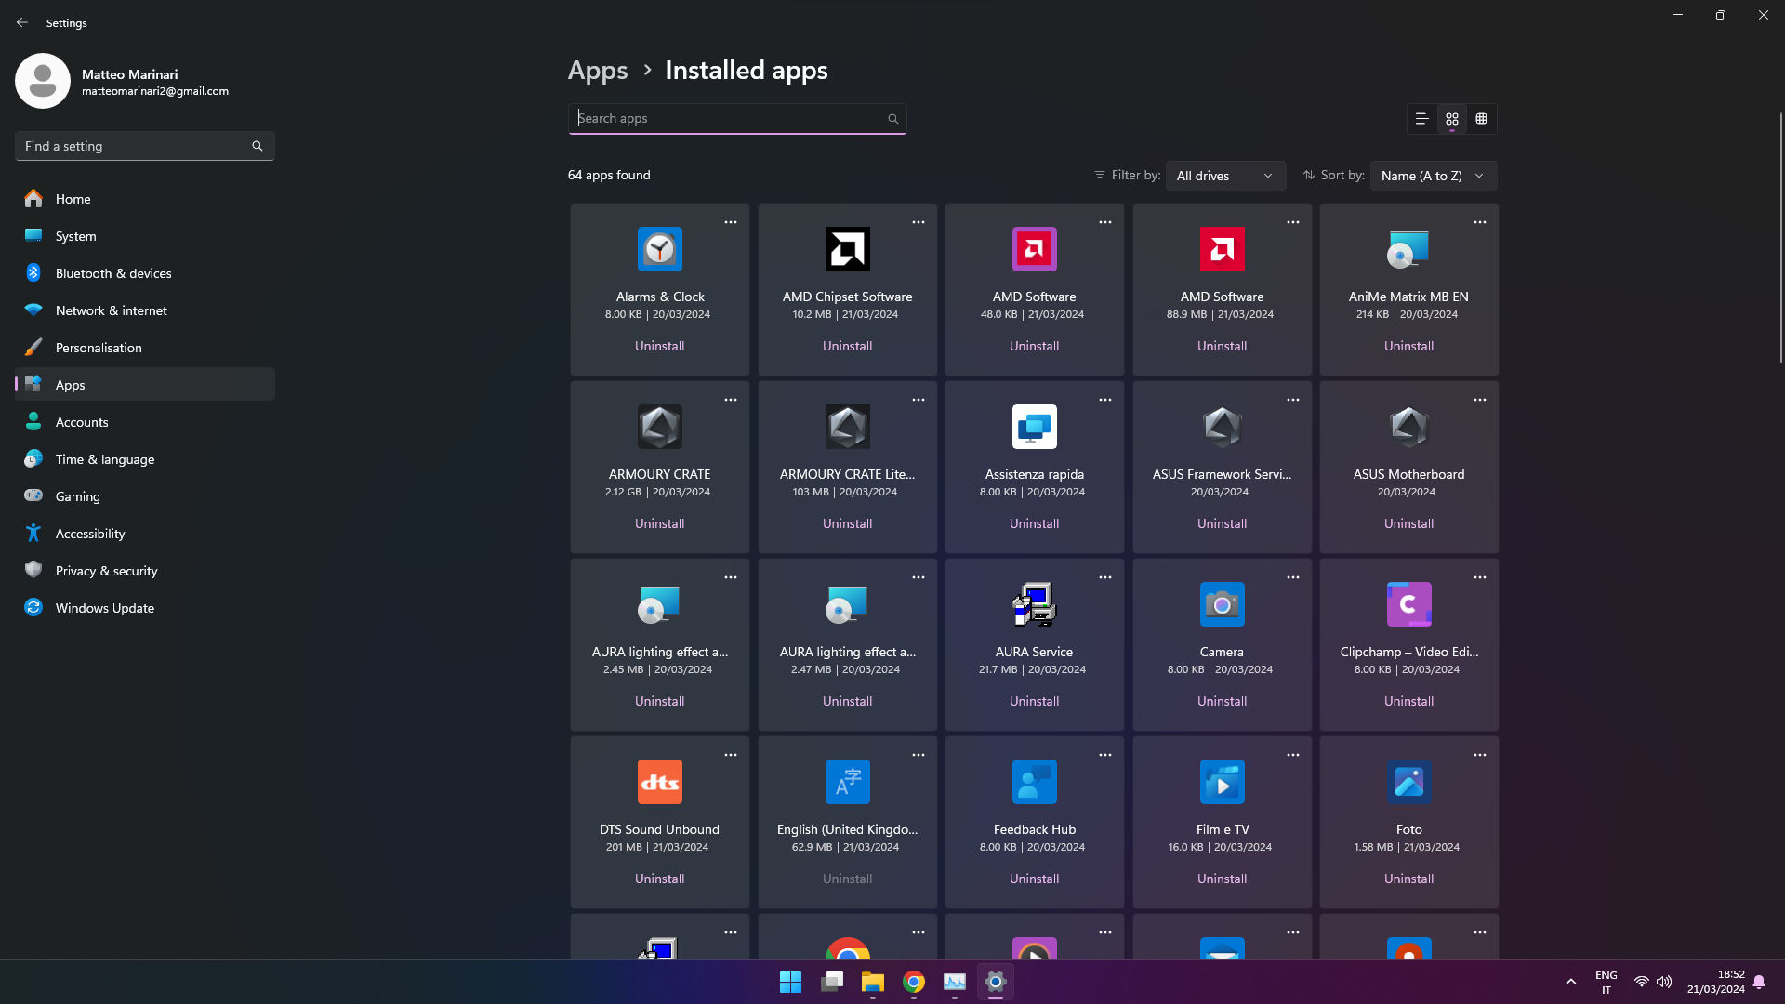
Task: Switch to table view layout
Action: tap(1481, 119)
